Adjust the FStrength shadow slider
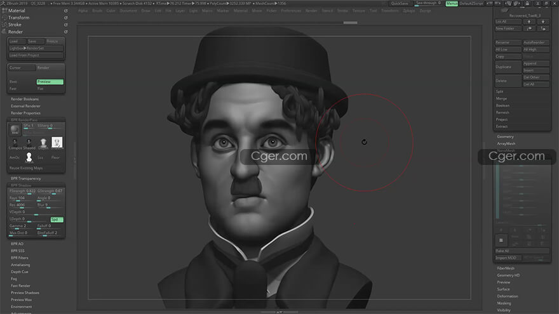The width and height of the screenshot is (559, 314). pos(22,191)
